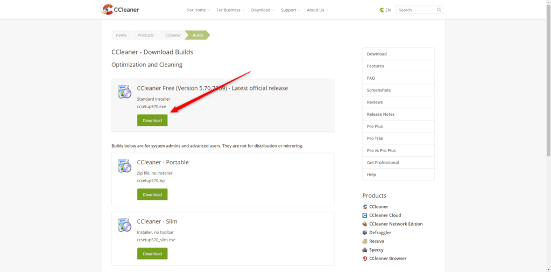Click the globe language icon

click(x=382, y=10)
